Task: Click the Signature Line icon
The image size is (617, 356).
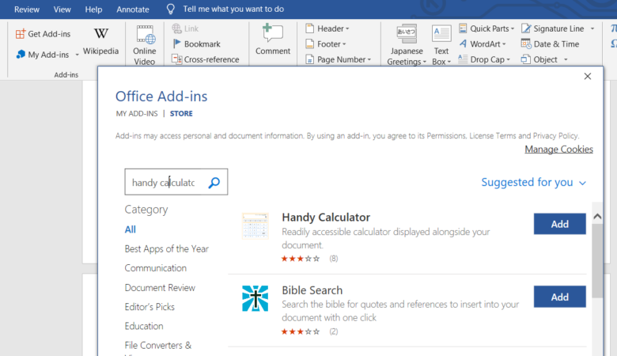Action: pyautogui.click(x=526, y=28)
